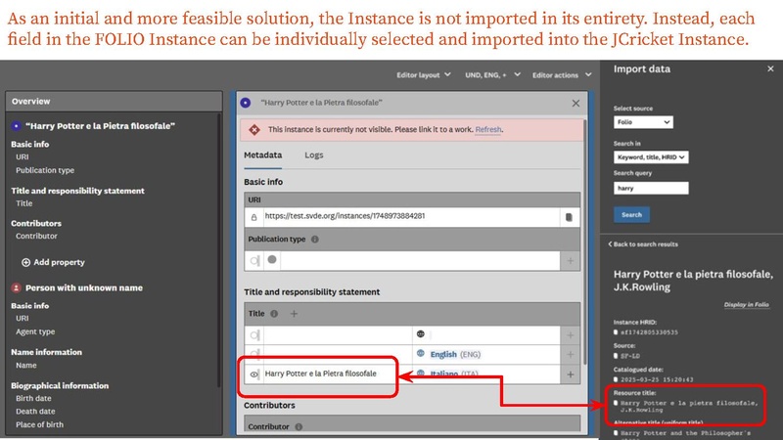
Task: Select the Metadata tab
Action: click(263, 155)
